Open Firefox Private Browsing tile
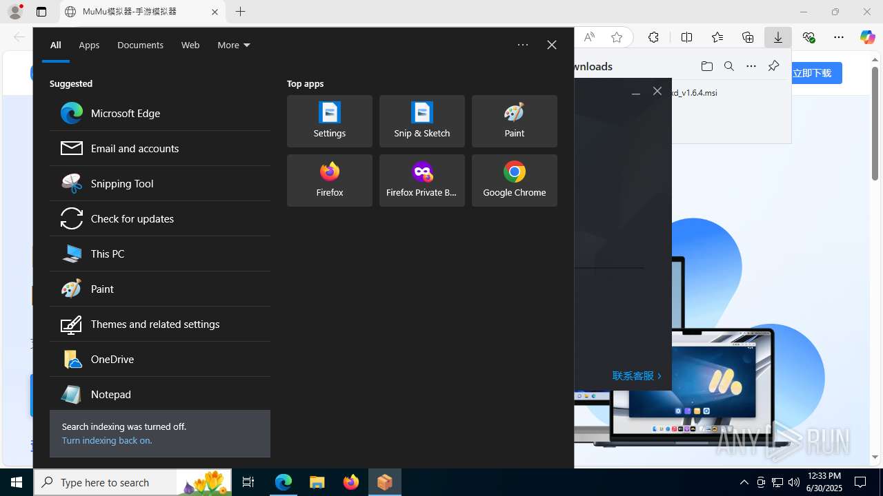Screen dimensions: 883x496 pyautogui.click(x=422, y=180)
